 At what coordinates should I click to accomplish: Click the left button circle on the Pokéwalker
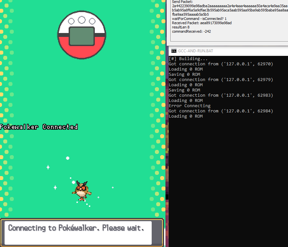(x=71, y=21)
